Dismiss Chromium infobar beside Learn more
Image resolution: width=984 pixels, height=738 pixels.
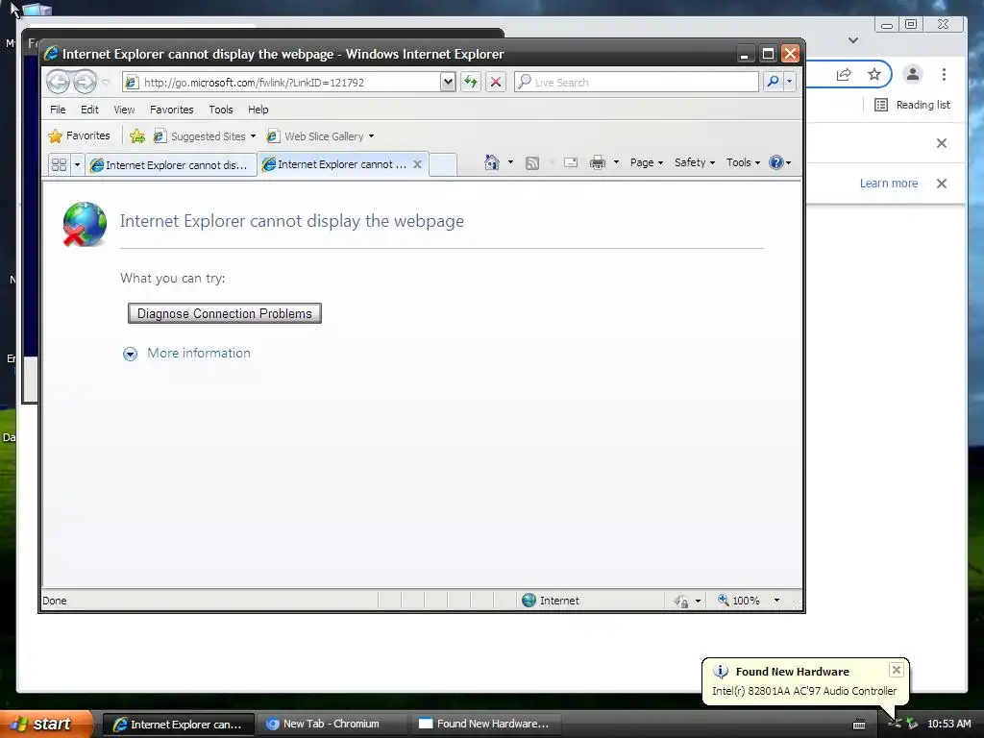click(x=942, y=184)
